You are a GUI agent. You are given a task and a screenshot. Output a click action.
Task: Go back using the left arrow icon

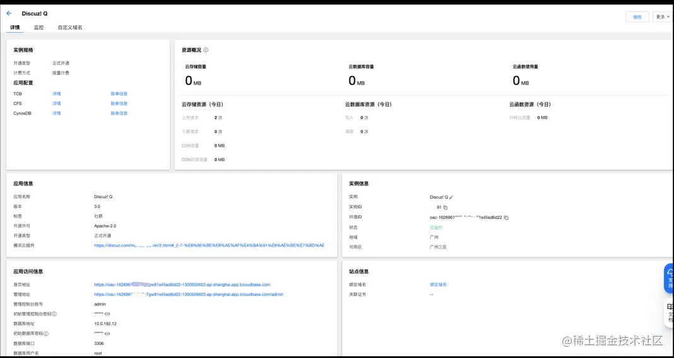(x=9, y=13)
